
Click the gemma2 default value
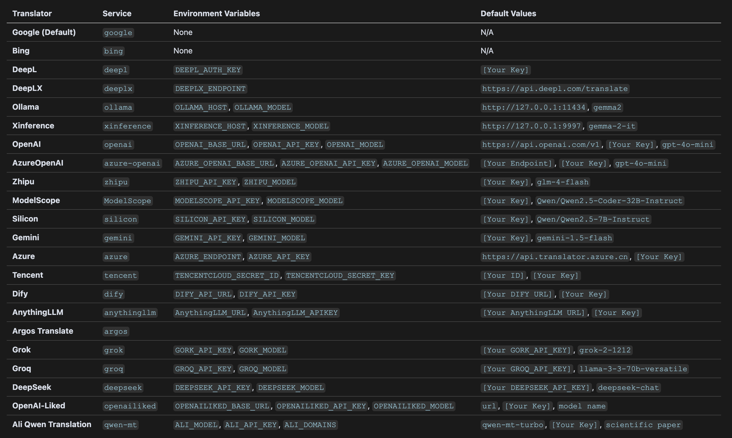[x=607, y=107]
